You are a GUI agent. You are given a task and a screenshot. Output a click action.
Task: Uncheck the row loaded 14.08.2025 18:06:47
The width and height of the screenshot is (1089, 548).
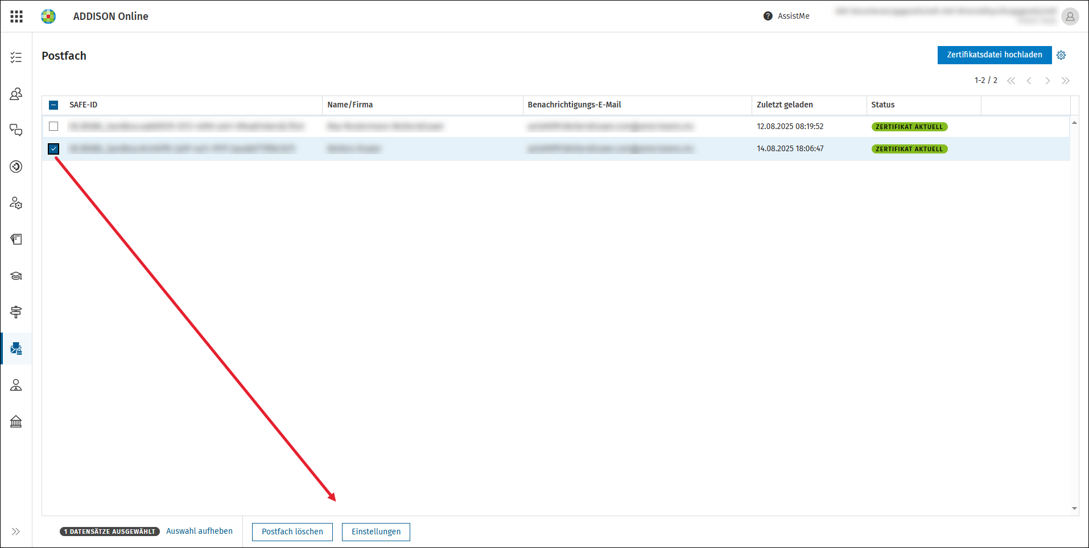53,149
